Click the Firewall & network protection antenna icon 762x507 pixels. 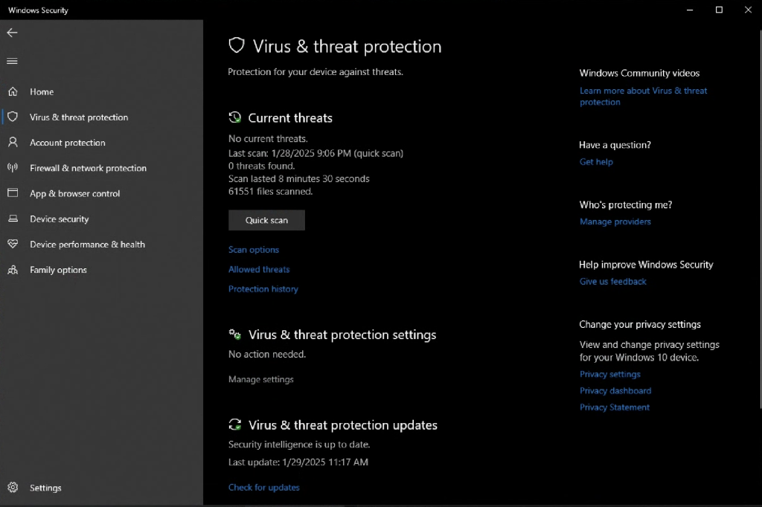pyautogui.click(x=13, y=168)
